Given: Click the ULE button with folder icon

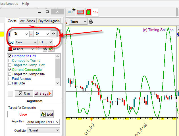Looking at the screenshot, I should pyautogui.click(x=71, y=12).
